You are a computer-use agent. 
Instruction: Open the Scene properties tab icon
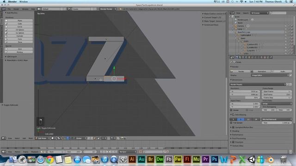tap(243, 57)
